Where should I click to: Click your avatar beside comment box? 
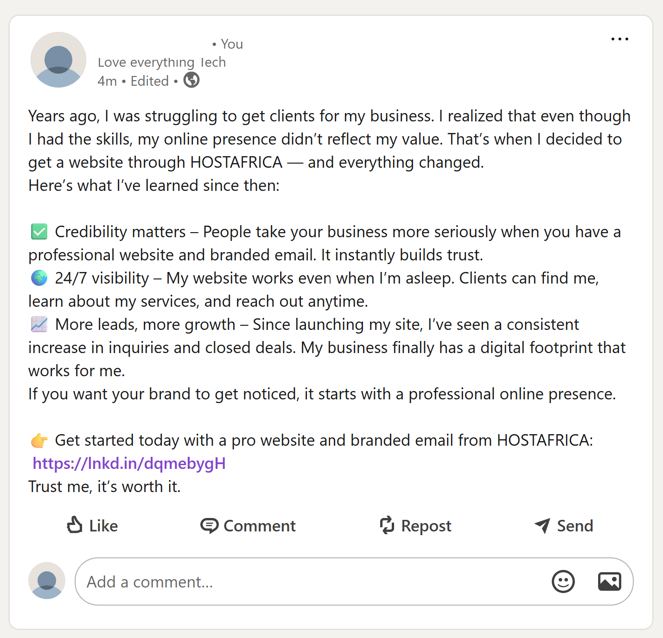coord(47,581)
